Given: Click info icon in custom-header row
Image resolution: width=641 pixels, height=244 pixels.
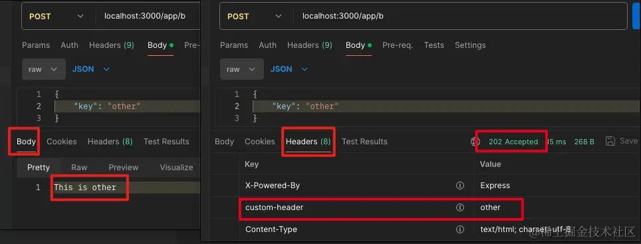Looking at the screenshot, I should click(x=460, y=207).
